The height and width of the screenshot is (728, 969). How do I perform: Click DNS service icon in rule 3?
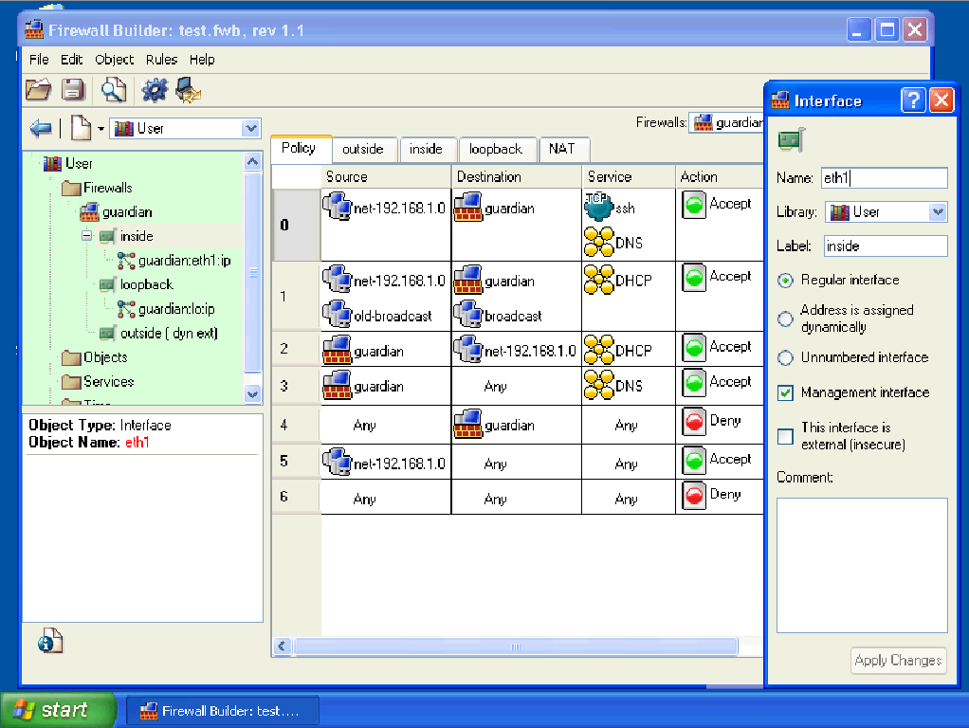(x=599, y=385)
